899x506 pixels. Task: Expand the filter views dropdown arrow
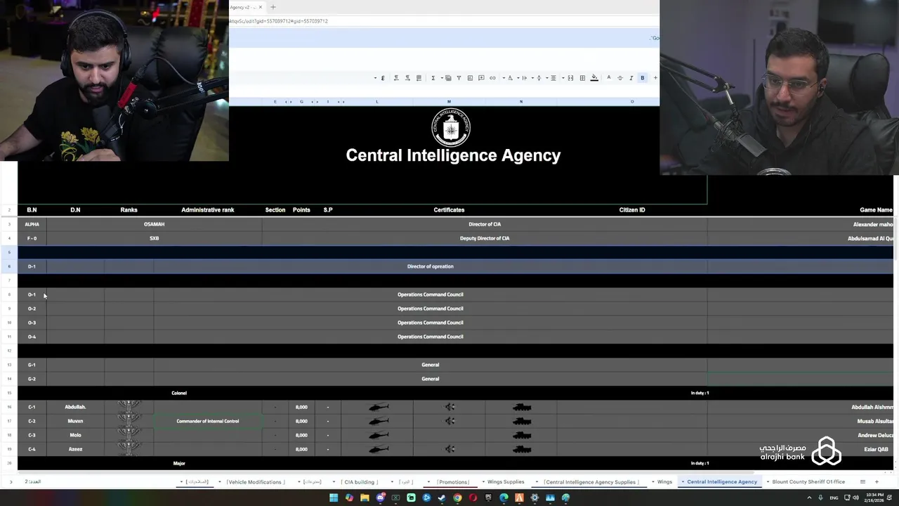click(442, 78)
